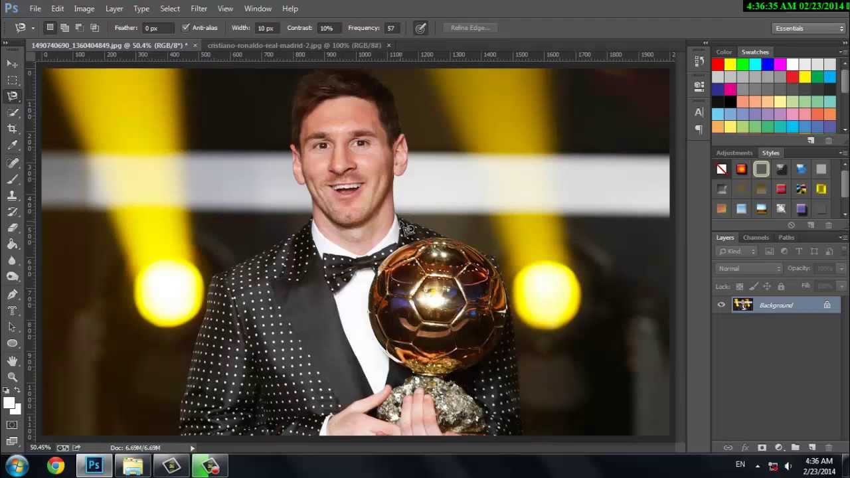
Task: Switch to the Adjustments tab
Action: tap(734, 153)
